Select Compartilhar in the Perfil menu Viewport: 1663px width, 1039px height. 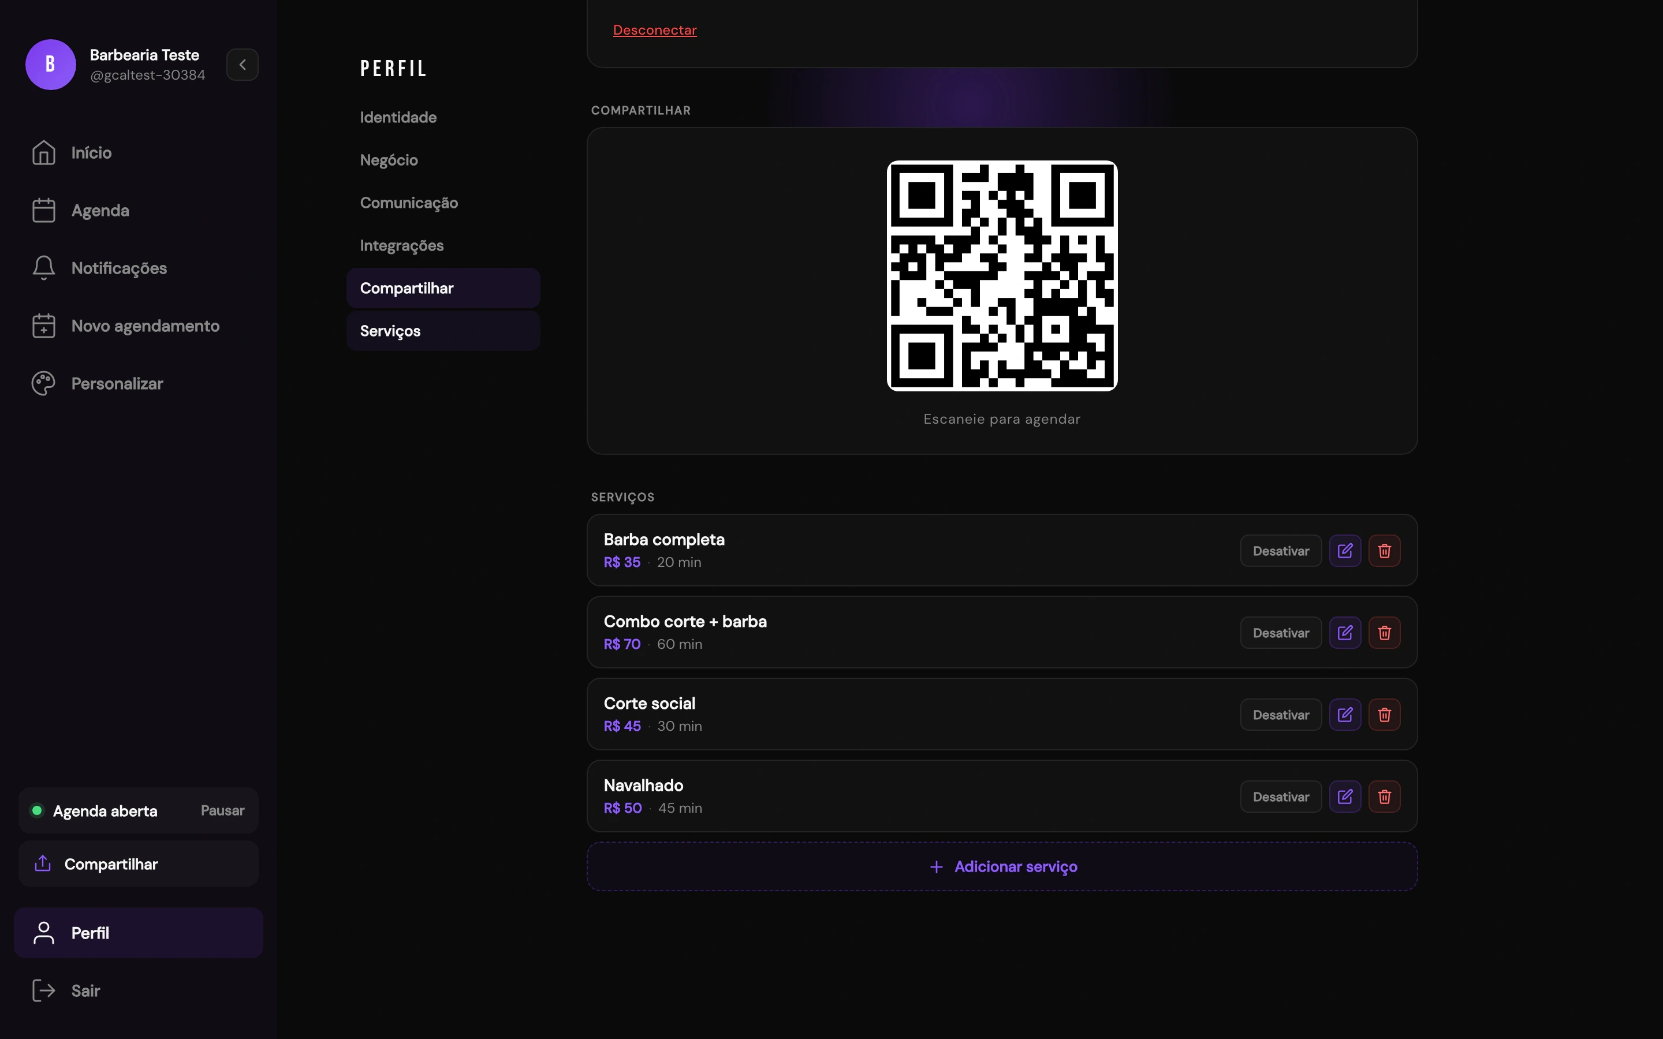point(443,288)
